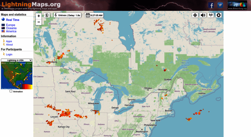Click the lightning bolt icon beside Apps
This screenshot has height=137, width=251.
click(4, 41)
